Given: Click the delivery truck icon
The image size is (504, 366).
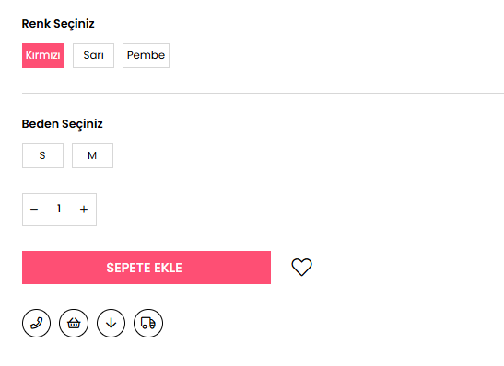Looking at the screenshot, I should coord(148,323).
